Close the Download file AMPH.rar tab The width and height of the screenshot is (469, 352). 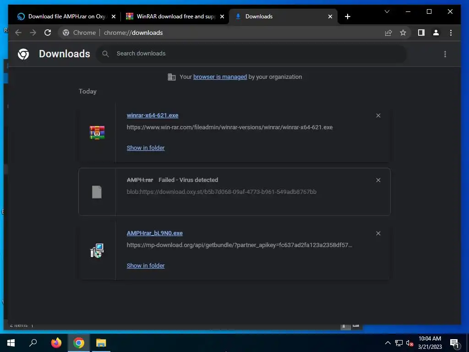tap(114, 16)
